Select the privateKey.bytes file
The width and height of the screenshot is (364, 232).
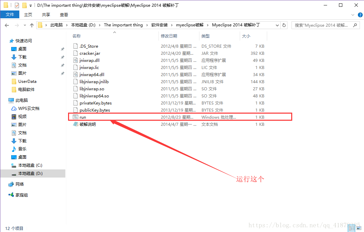point(95,103)
